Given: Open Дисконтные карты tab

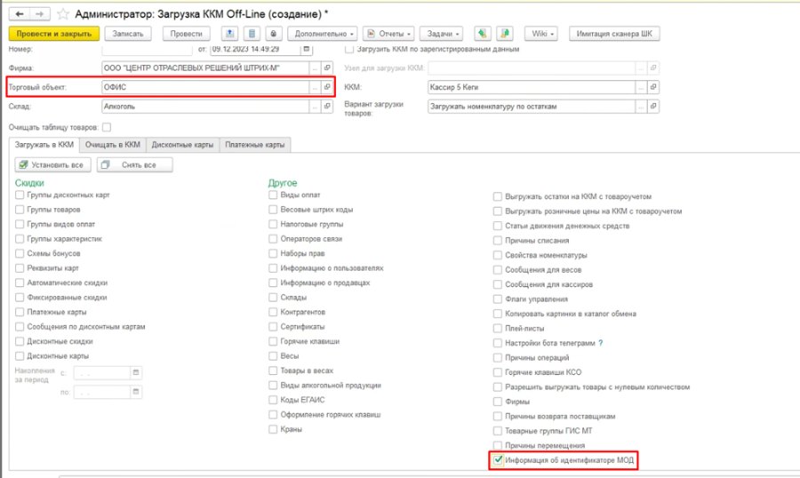Looking at the screenshot, I should [182, 145].
